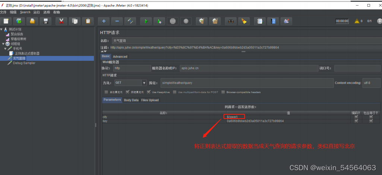
Task: Click the flask icon of 测试计划
Action: point(6,29)
